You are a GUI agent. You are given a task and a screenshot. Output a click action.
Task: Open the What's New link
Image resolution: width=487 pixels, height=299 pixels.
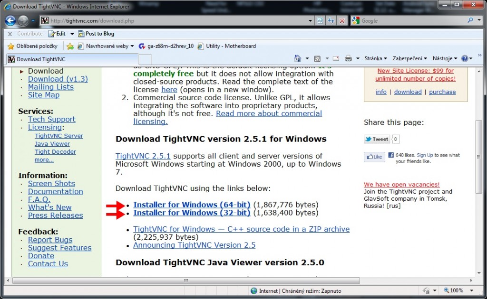click(x=49, y=207)
